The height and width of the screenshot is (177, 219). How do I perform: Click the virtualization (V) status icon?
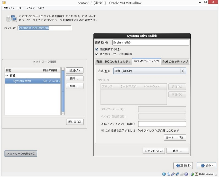pos(186,174)
